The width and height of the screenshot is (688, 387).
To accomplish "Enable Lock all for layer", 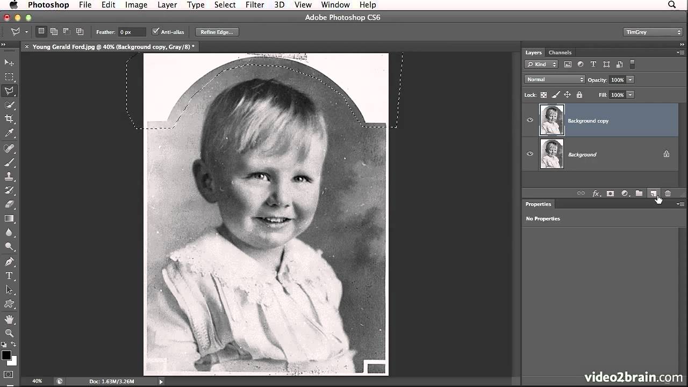I will click(x=579, y=95).
